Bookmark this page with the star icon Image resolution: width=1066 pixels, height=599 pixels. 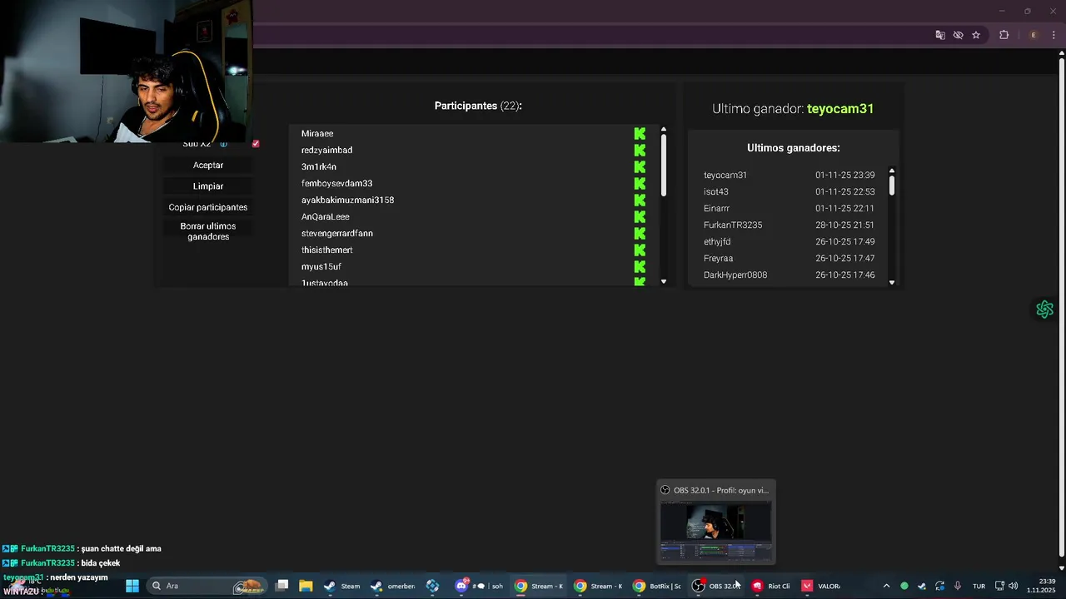pos(976,35)
